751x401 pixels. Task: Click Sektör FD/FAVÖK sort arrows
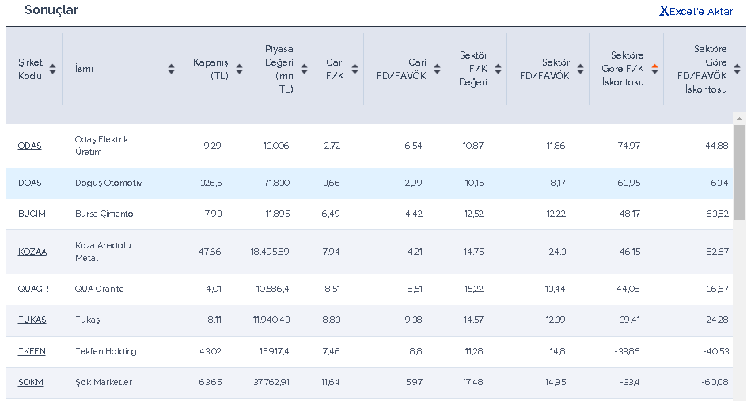580,69
